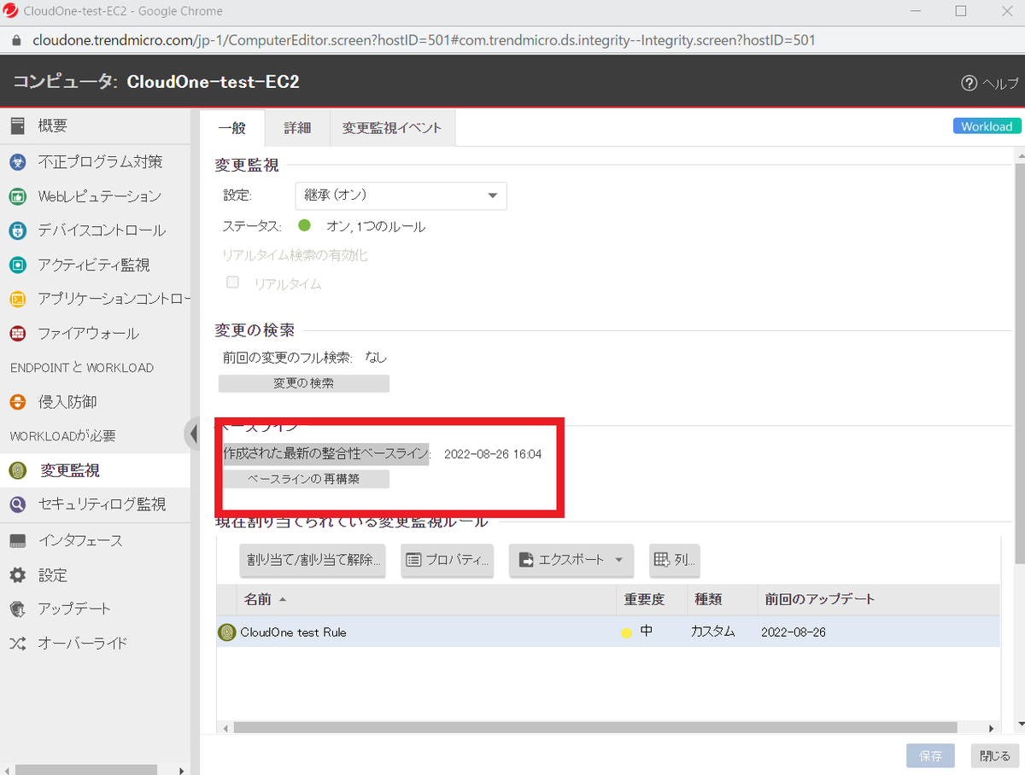
Task: Click the 割り当て/割り当て解除 button
Action: point(313,560)
